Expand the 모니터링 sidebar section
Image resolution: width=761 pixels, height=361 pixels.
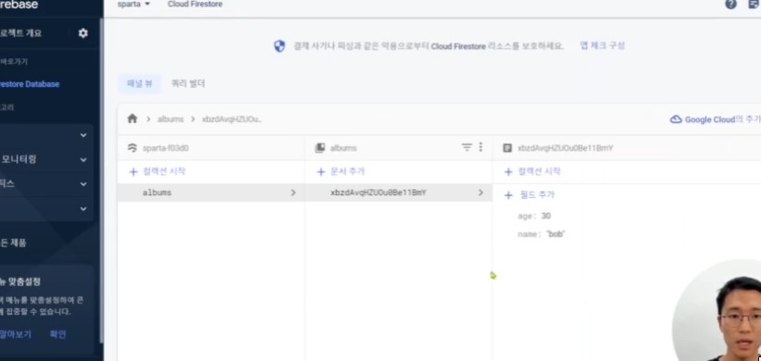tap(83, 159)
